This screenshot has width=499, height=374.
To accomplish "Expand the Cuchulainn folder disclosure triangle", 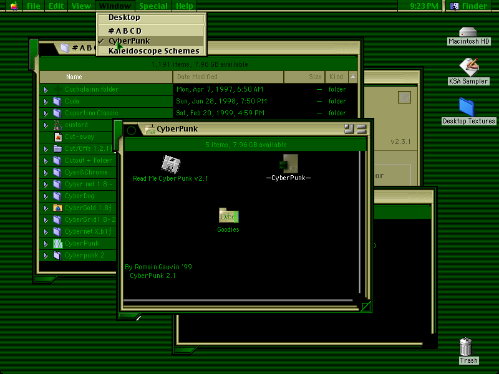I will (x=46, y=90).
